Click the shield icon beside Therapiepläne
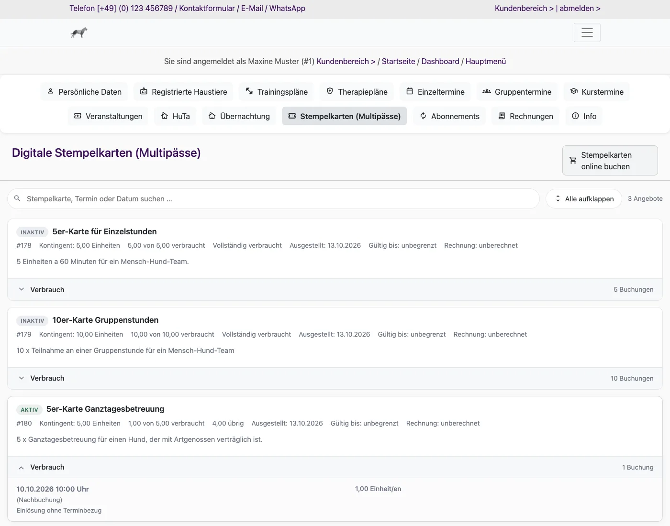Image resolution: width=670 pixels, height=526 pixels. 330,91
